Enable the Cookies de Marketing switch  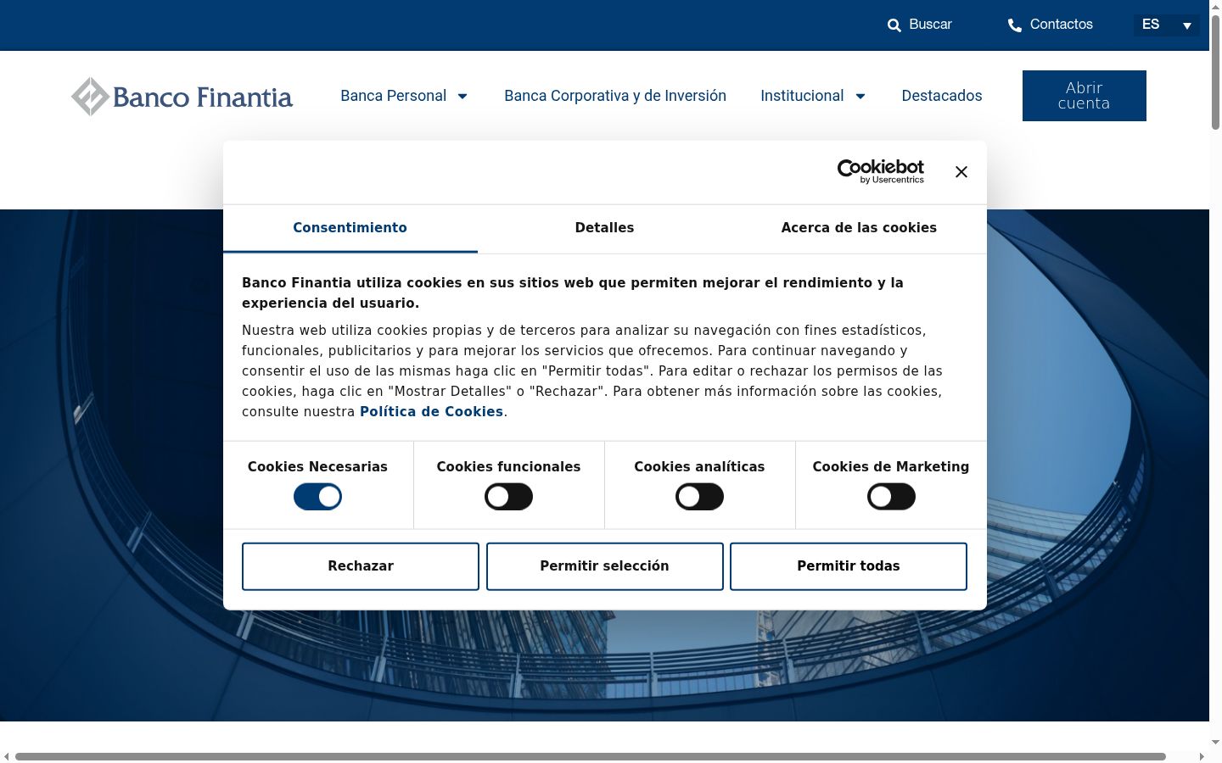(x=891, y=497)
